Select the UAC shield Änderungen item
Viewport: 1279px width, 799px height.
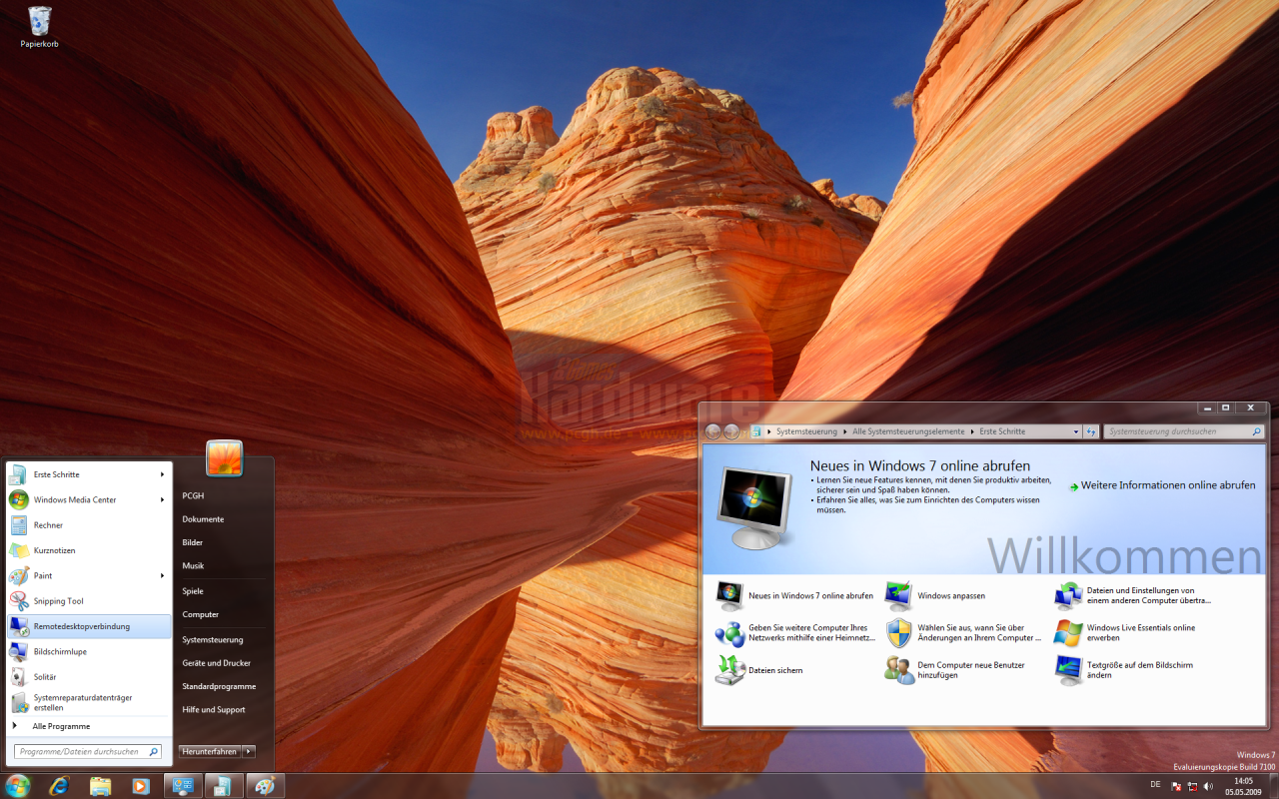(x=963, y=633)
